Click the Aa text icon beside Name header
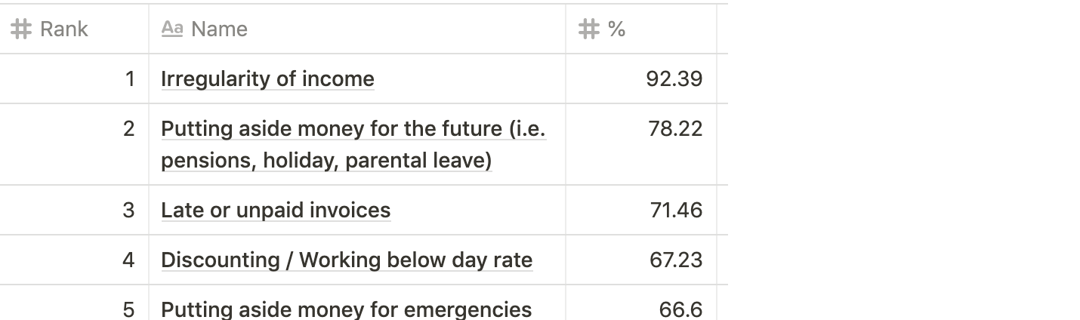This screenshot has width=1080, height=320. tap(172, 29)
